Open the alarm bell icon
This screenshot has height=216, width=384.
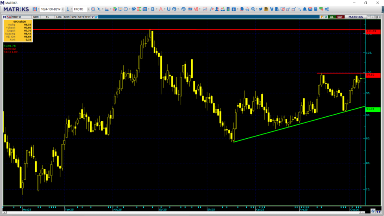(304, 9)
